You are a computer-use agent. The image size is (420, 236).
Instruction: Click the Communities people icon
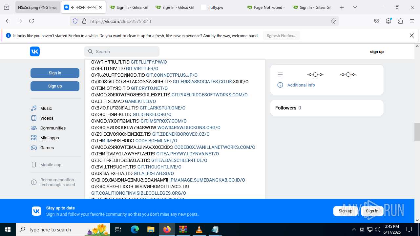pos(34,128)
